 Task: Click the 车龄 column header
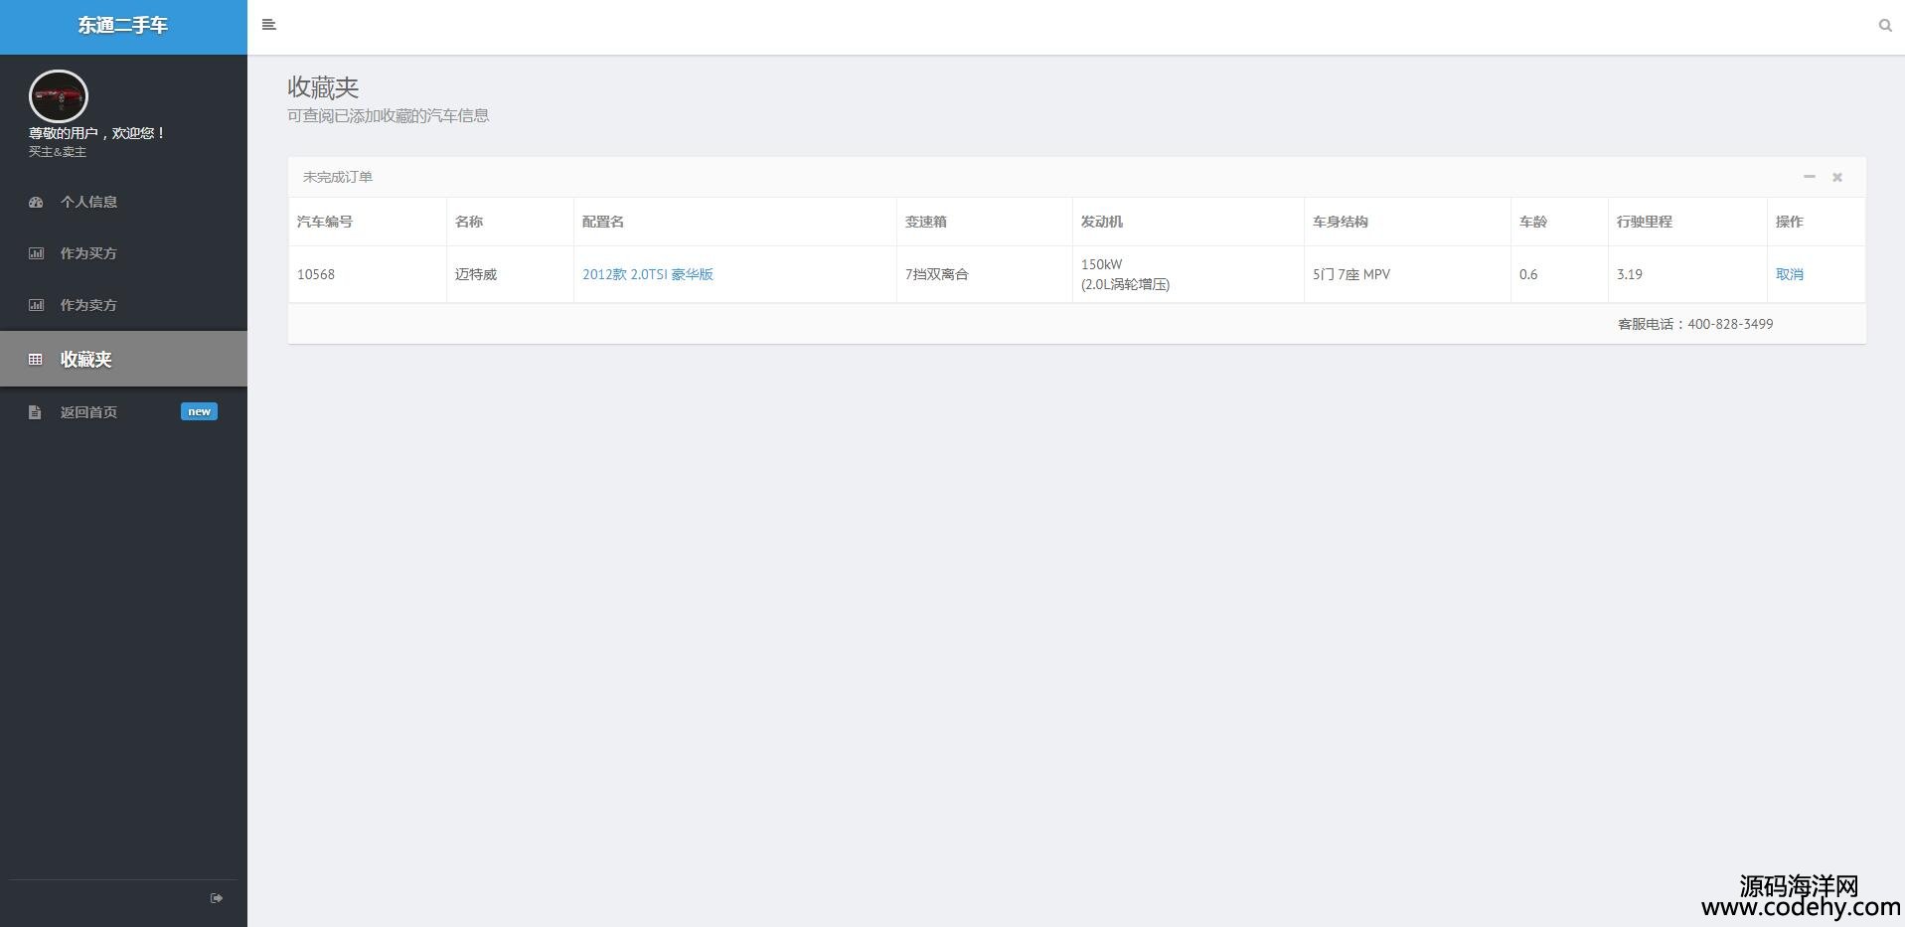pos(1532,222)
